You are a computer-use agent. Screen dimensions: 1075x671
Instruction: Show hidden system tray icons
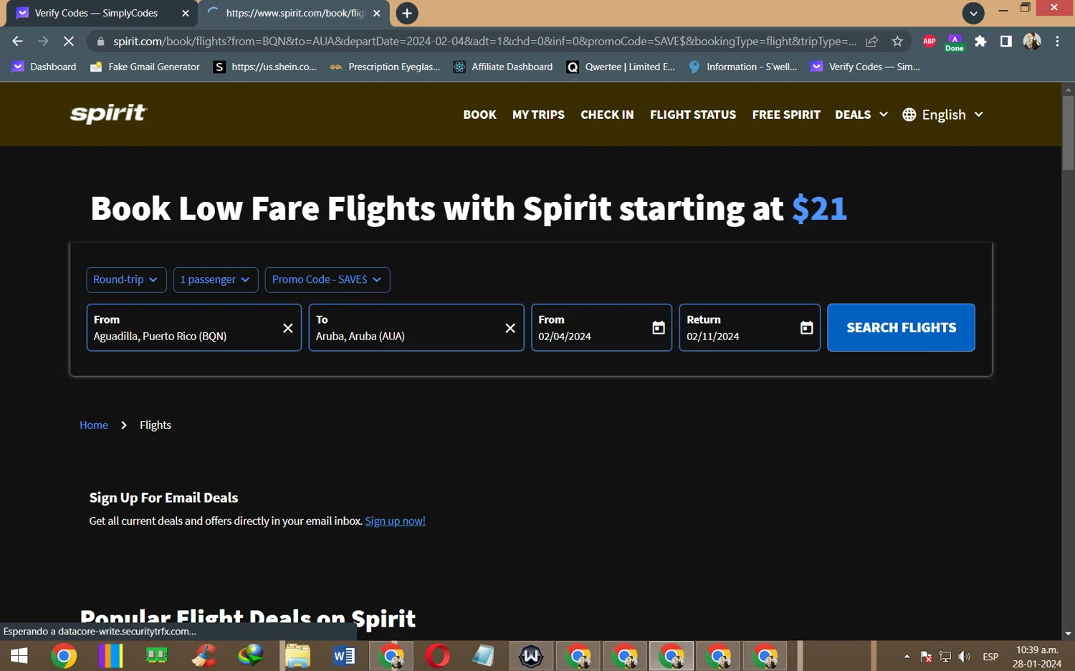(x=907, y=656)
